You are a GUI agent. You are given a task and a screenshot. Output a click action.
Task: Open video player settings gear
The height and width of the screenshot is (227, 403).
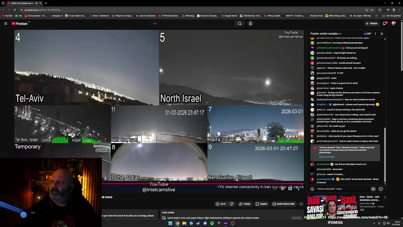click(282, 189)
